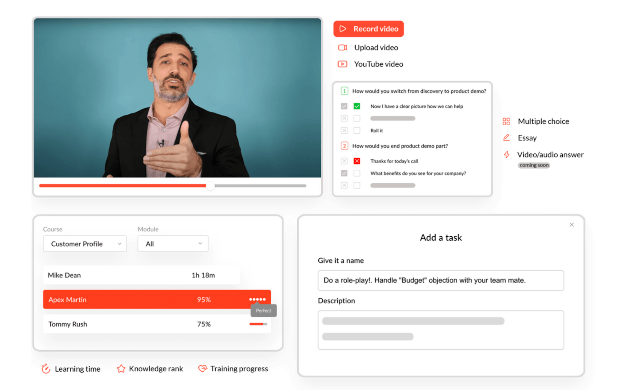Click the Video/audio answer lightning icon
640x390 pixels.
coord(507,154)
